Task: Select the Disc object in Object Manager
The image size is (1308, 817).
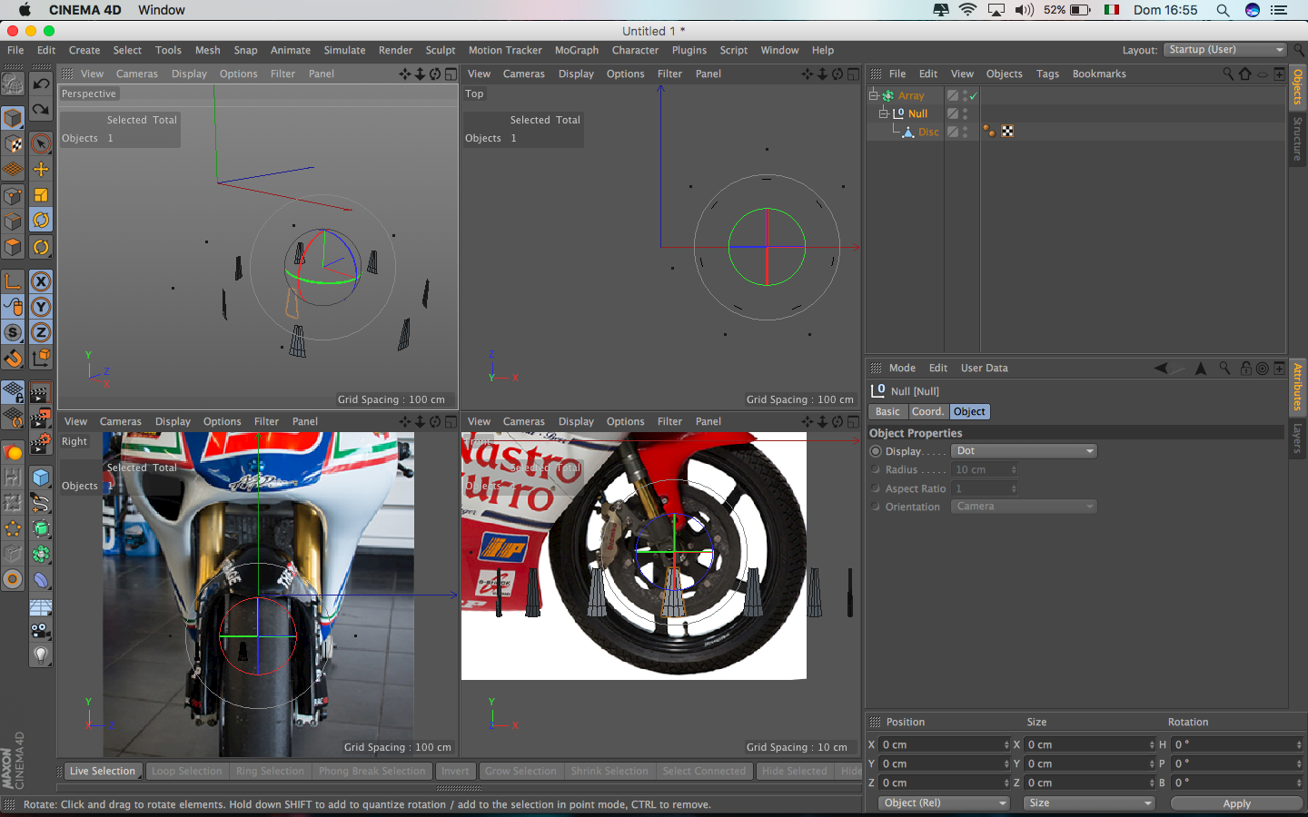Action: click(928, 132)
